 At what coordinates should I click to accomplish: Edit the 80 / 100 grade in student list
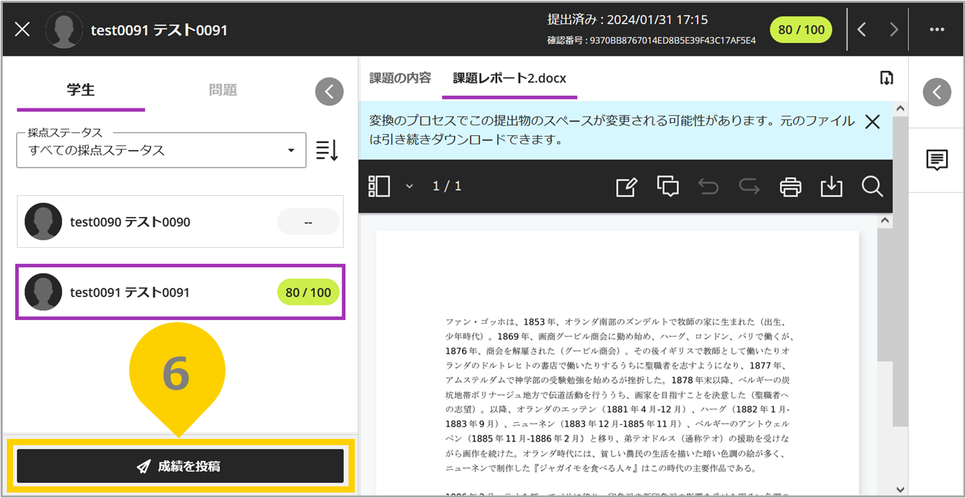point(308,292)
